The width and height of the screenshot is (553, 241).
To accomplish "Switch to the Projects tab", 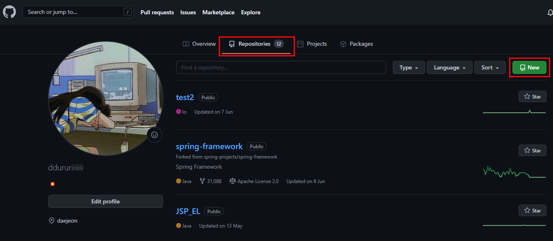I will 312,44.
